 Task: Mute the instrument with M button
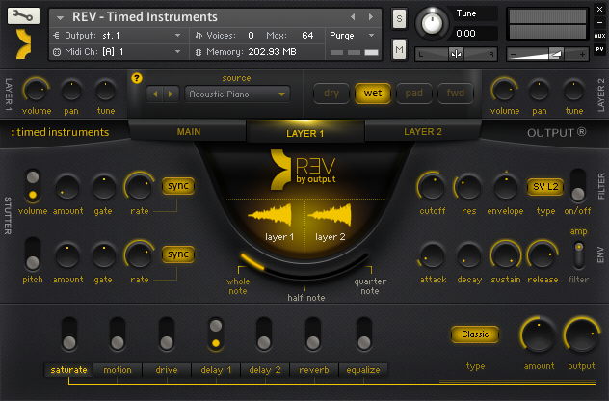tap(399, 48)
